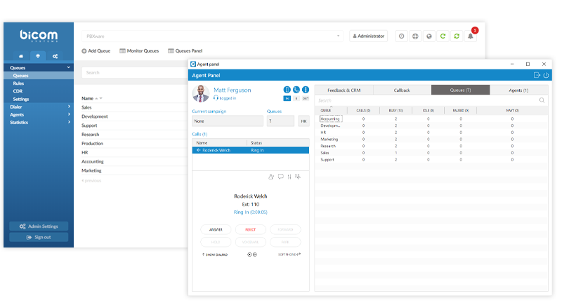Toggle agent status to IN
This screenshot has height=305, width=562.
287,100
